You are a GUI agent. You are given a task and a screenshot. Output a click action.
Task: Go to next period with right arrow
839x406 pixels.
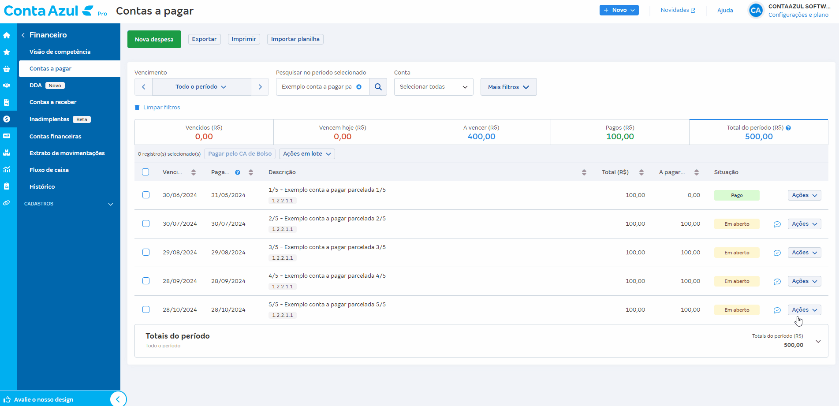(260, 87)
